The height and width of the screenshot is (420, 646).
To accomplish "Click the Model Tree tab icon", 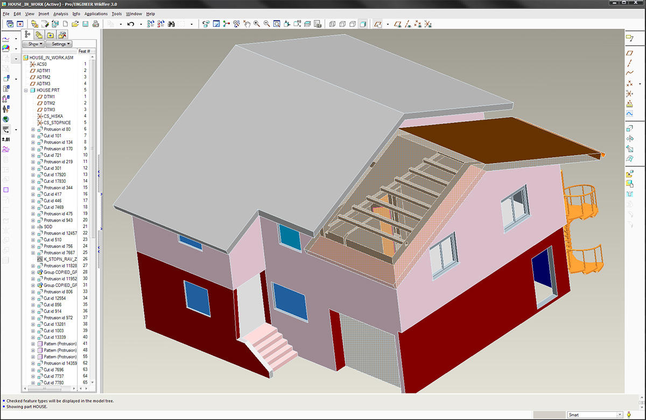I will click(x=28, y=34).
